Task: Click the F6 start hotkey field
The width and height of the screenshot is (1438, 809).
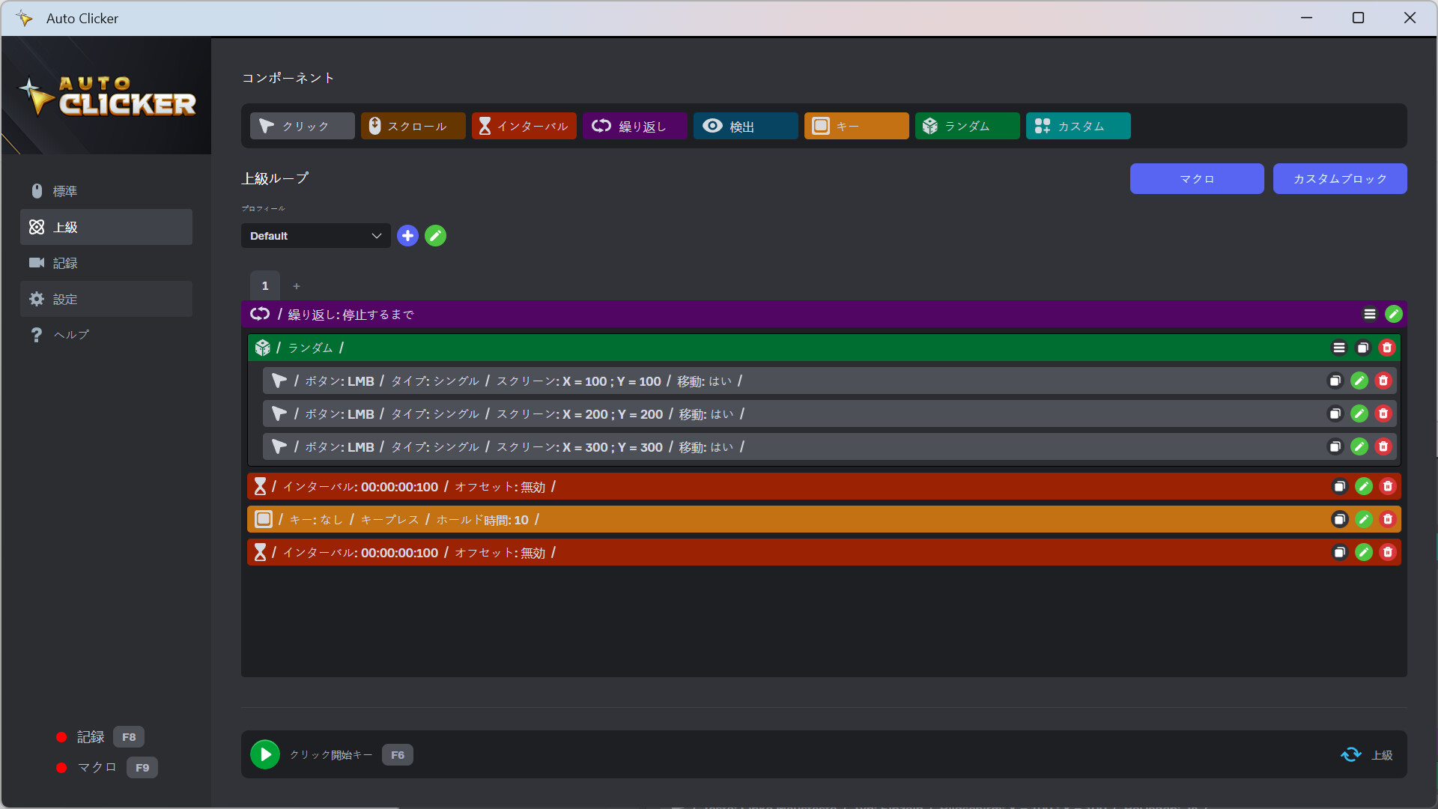Action: (398, 755)
